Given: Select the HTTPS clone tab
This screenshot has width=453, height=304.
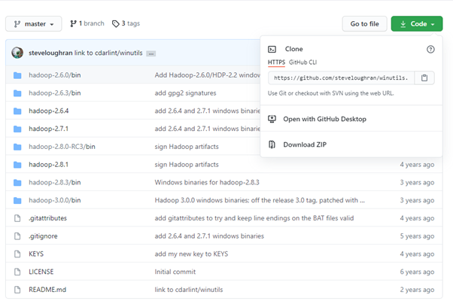Looking at the screenshot, I should [276, 62].
